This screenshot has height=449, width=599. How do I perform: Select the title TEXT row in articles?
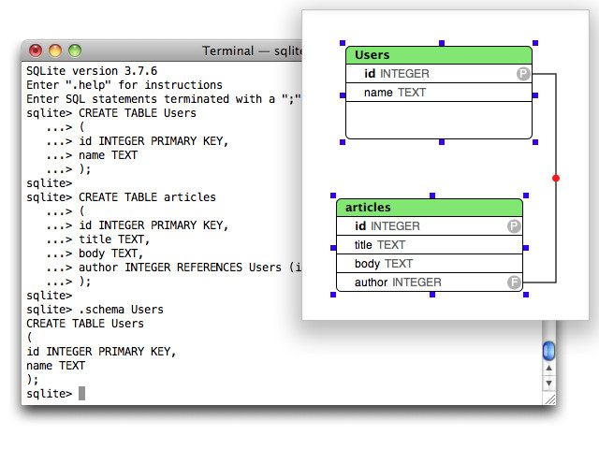point(430,245)
